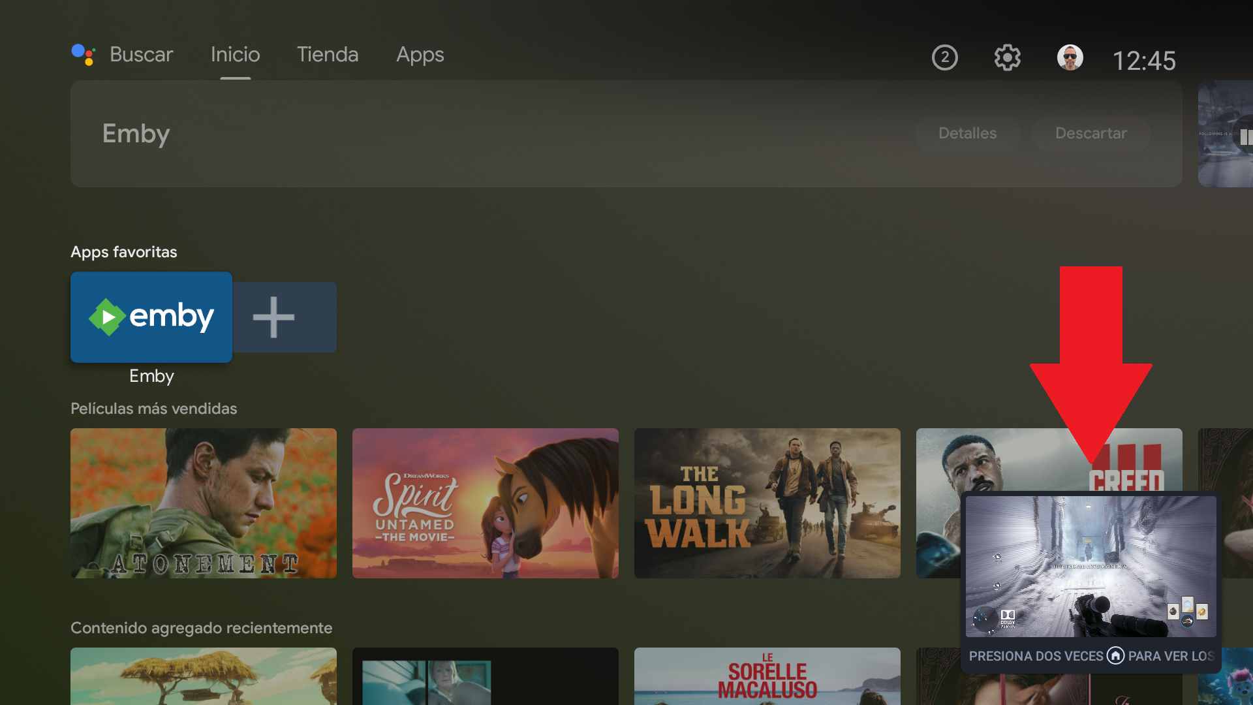Viewport: 1253px width, 705px height.
Task: Select the Buscar search item
Action: [x=141, y=55]
